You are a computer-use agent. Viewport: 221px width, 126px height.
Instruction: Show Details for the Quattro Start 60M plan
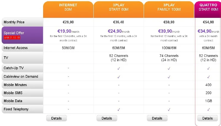[207, 118]
